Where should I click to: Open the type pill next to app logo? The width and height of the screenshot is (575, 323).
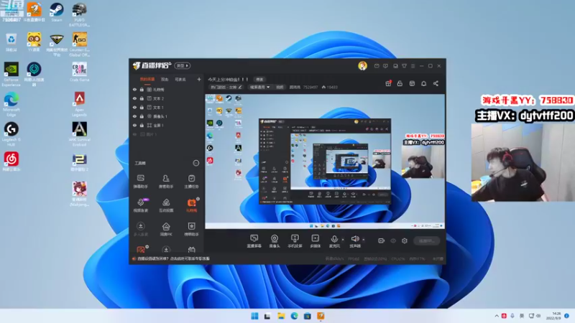click(x=183, y=65)
